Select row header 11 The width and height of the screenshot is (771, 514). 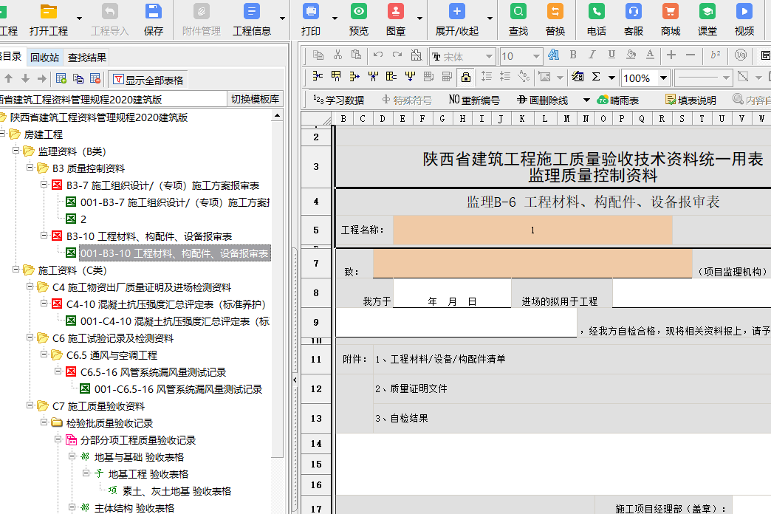pos(316,360)
